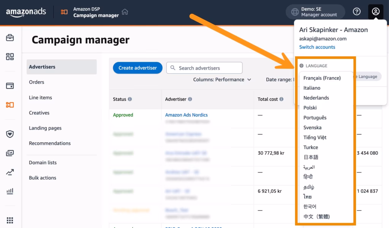
Task: Click the Total cost info icon
Action: click(x=281, y=99)
